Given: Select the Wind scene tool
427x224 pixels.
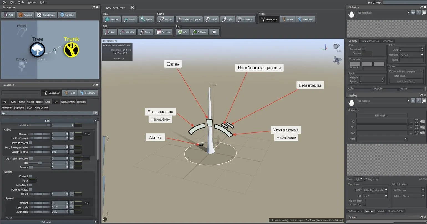Looking at the screenshot, I should pos(211,19).
